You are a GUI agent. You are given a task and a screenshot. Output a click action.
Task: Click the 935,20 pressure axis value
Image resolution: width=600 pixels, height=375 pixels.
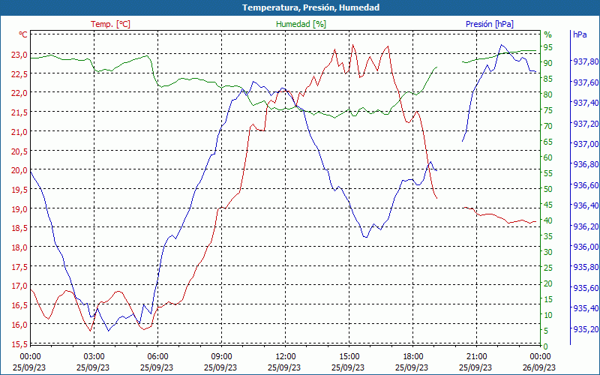coord(586,329)
